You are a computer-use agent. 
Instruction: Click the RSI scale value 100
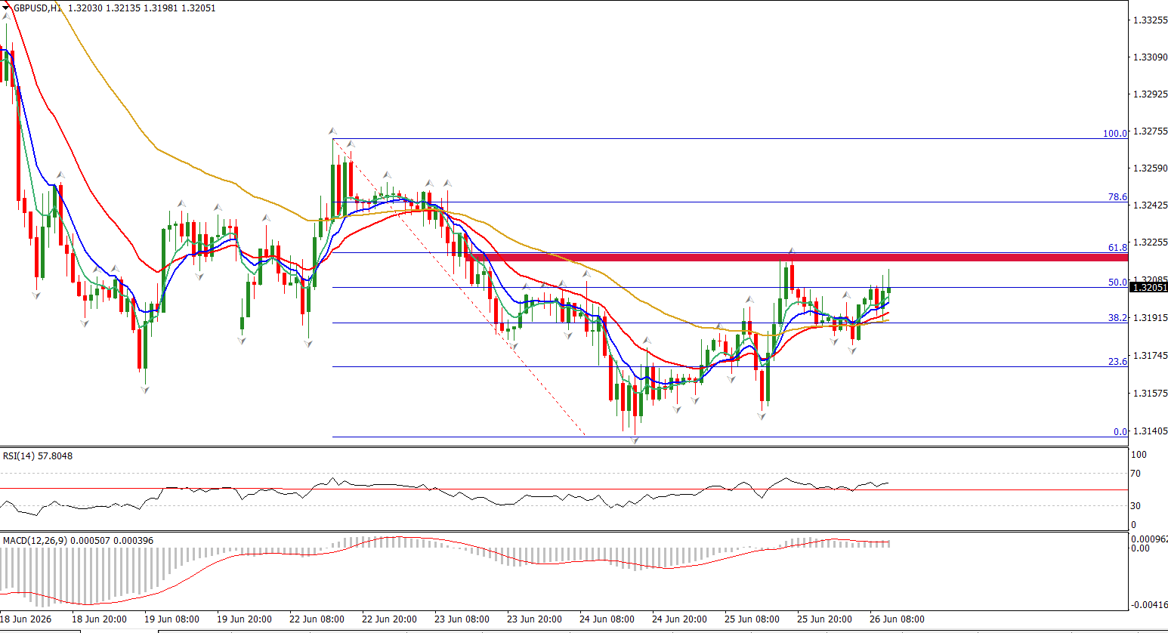click(x=1139, y=455)
